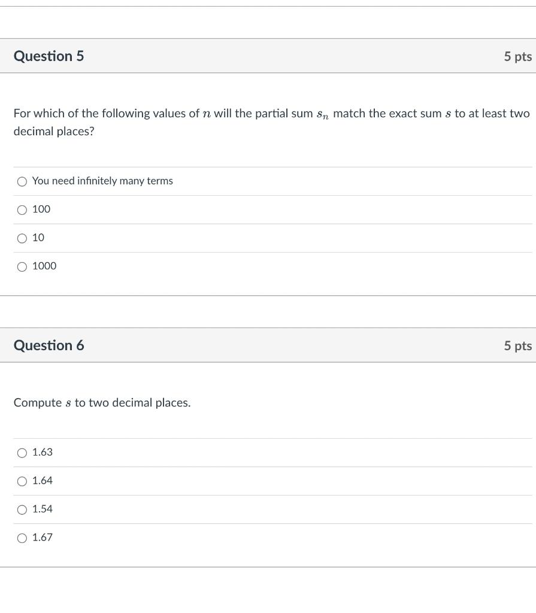
Task: Select the 1.63 answer choice
Action: pyautogui.click(x=22, y=453)
